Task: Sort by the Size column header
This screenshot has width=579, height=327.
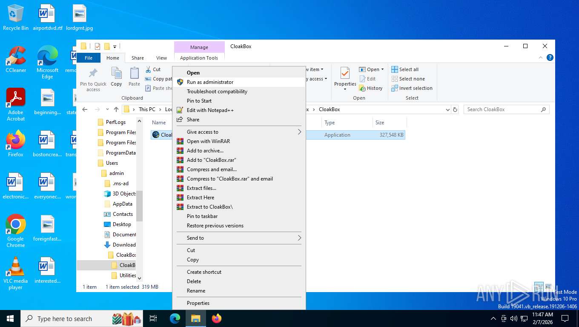Action: (x=390, y=123)
